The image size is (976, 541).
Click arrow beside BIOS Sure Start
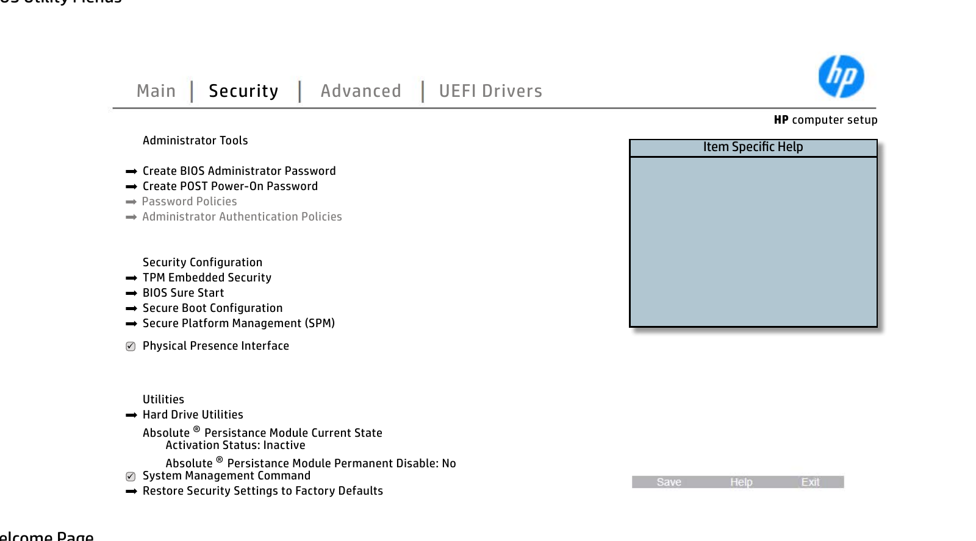[131, 294]
